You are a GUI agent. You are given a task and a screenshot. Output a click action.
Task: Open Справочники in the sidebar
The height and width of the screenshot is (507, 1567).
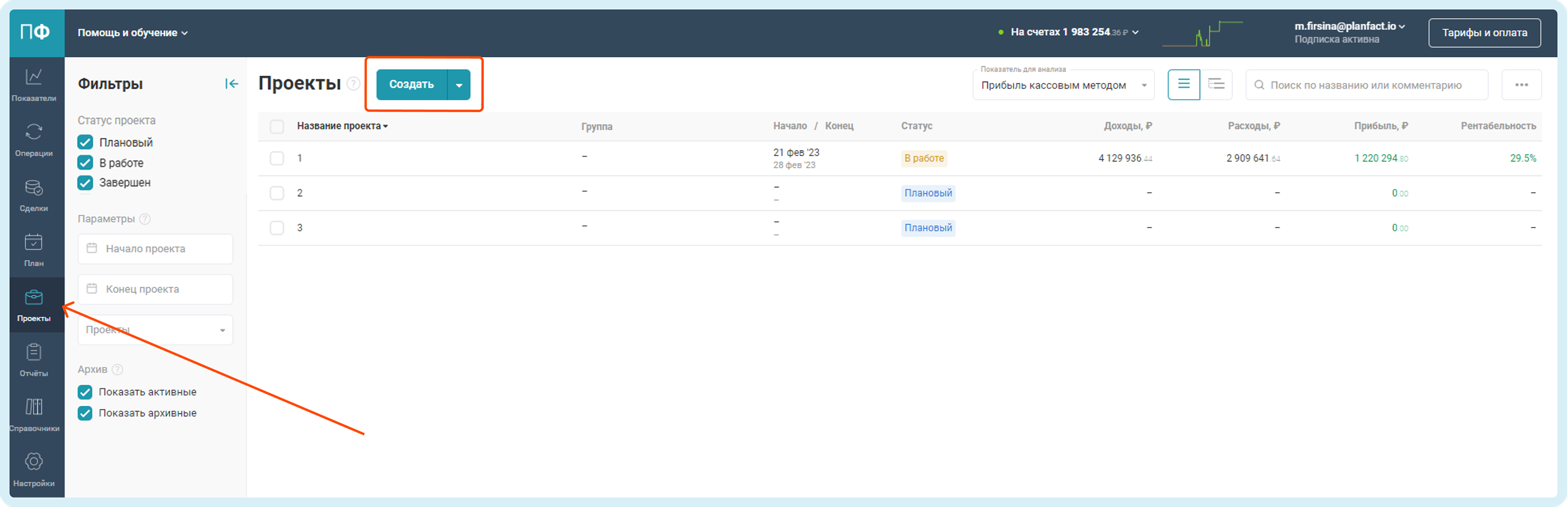pos(34,414)
